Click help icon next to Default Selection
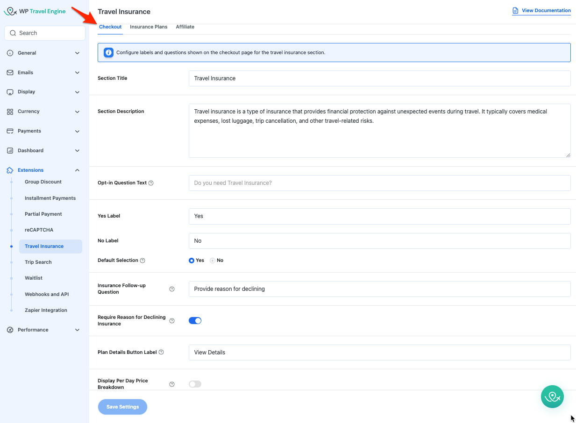 tap(142, 261)
